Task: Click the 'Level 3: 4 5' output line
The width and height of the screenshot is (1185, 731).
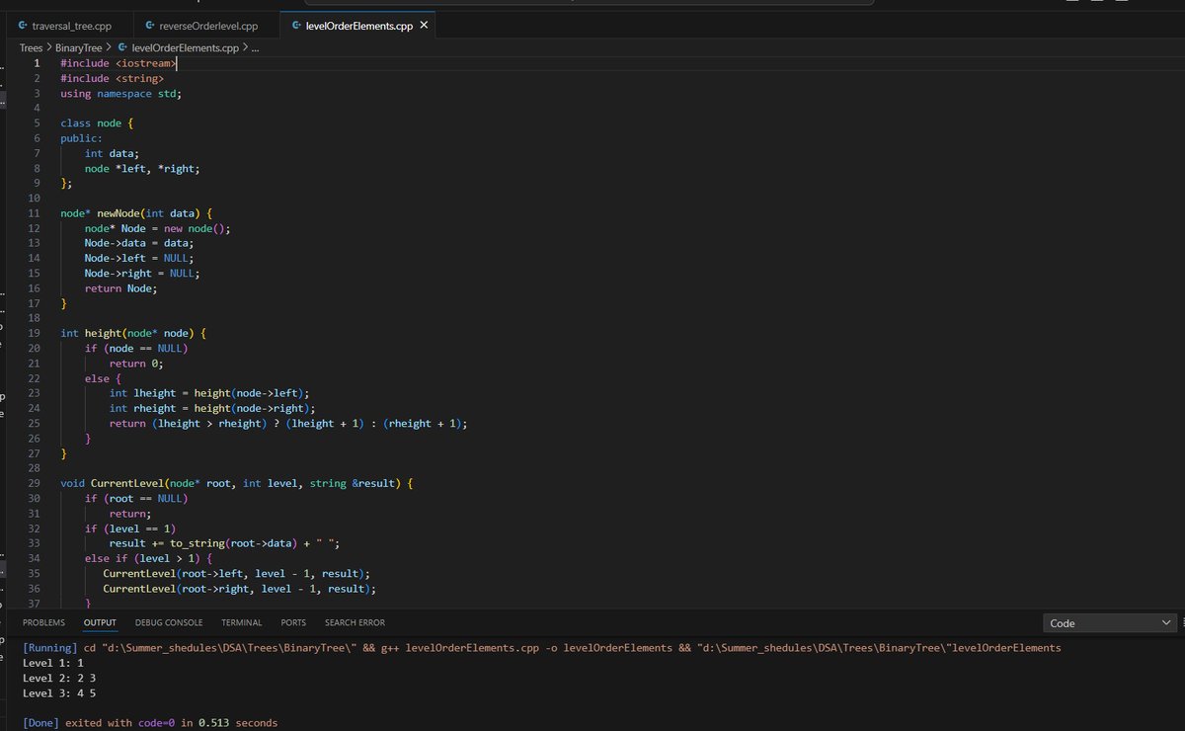Action: pos(59,692)
